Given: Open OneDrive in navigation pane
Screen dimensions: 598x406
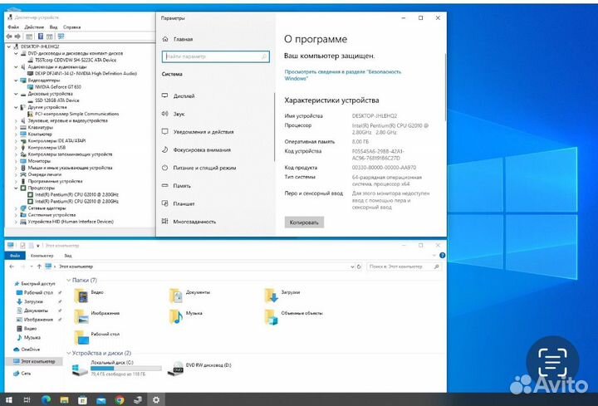Looking at the screenshot, I should [30, 350].
